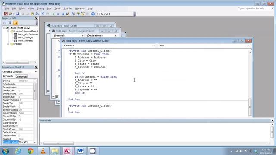Open Find with the binoculars icon
The image size is (276, 155).
(x=38, y=14)
